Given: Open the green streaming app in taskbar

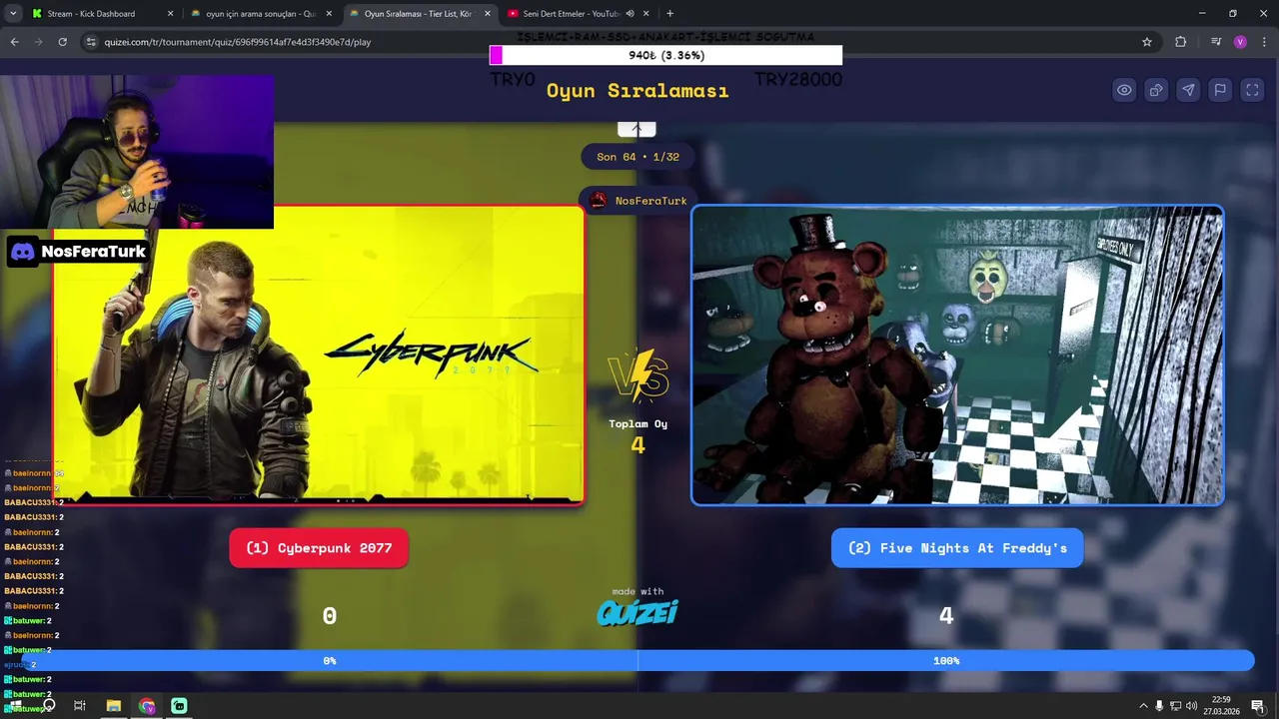Looking at the screenshot, I should (x=179, y=706).
